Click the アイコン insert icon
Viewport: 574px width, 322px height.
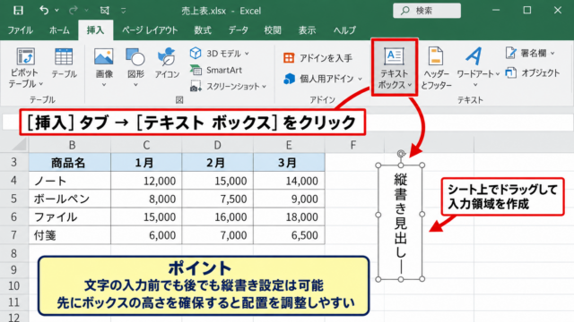point(167,56)
